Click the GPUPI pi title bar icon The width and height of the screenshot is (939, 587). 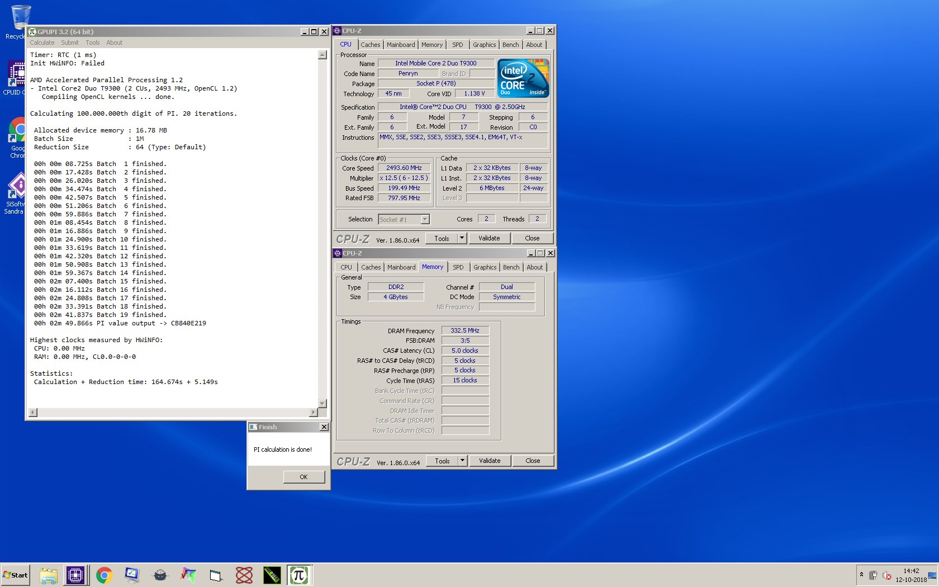pos(32,32)
